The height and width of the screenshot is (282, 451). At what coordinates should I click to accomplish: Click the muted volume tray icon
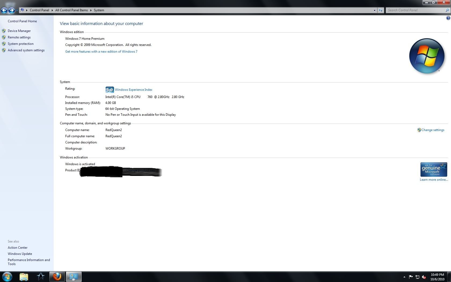[x=424, y=277]
